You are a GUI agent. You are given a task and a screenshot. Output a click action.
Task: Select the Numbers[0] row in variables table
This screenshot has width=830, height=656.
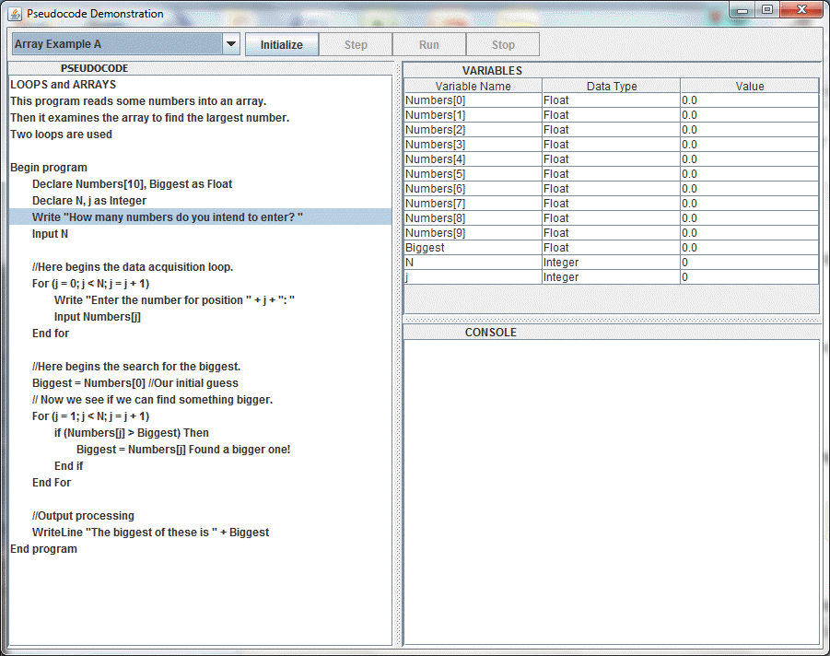click(473, 100)
